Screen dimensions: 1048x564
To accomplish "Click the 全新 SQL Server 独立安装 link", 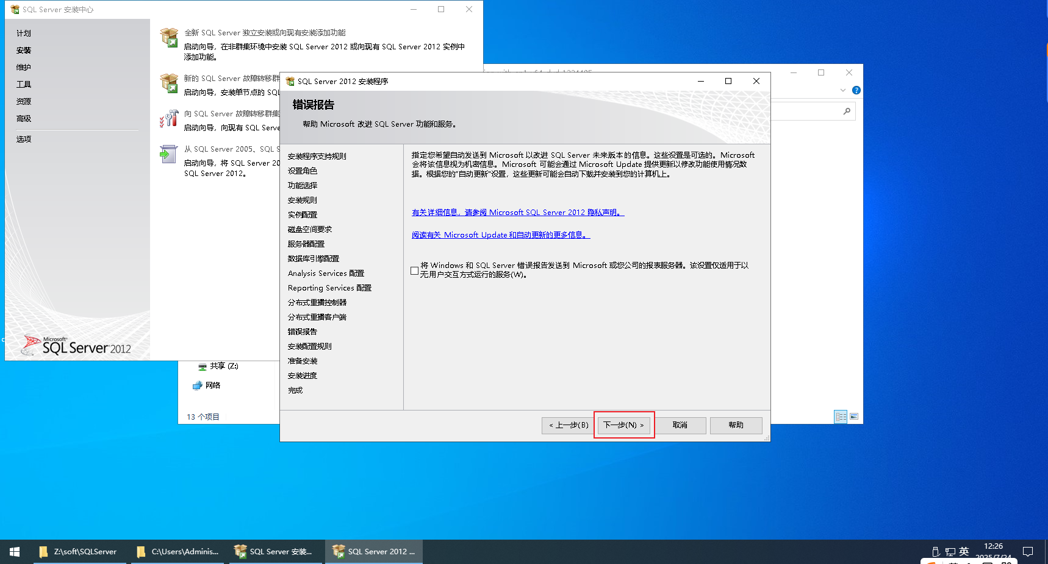I will point(265,33).
